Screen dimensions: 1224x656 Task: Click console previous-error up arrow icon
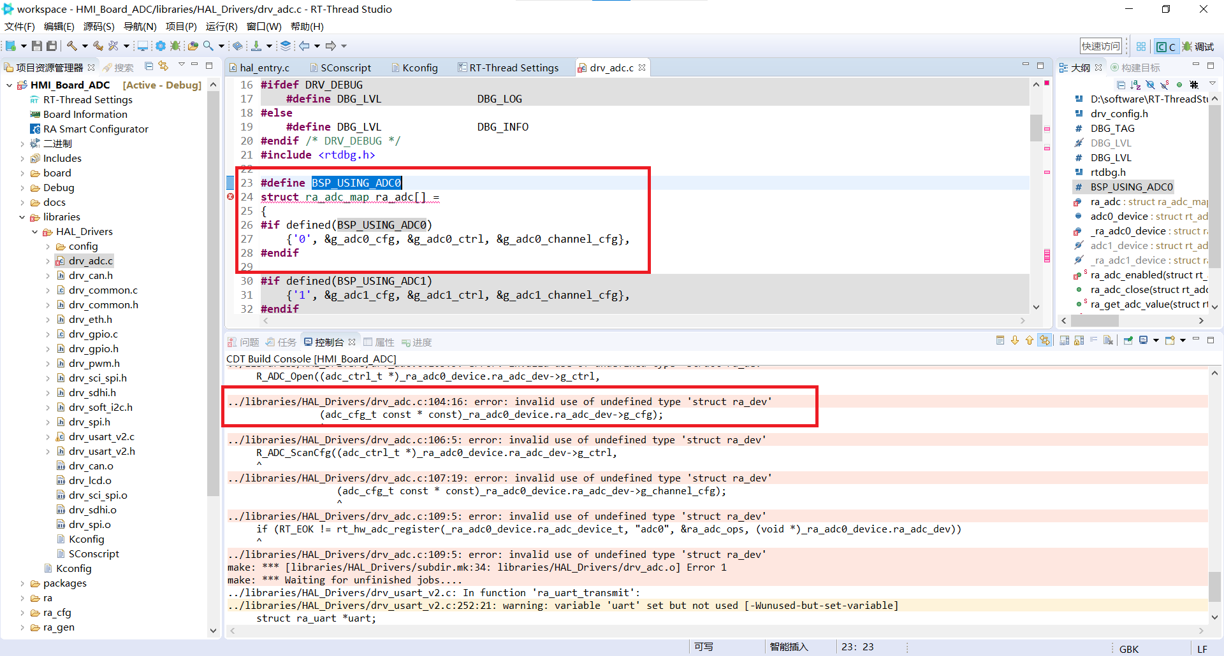tap(1030, 341)
